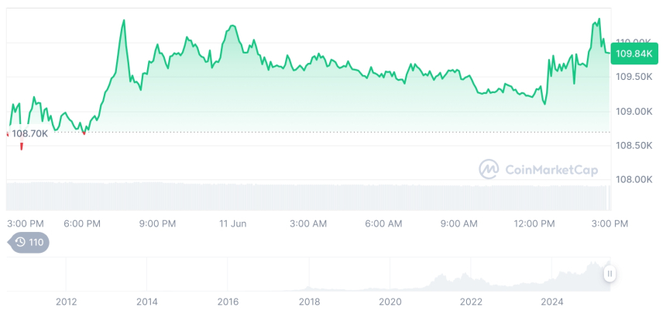The height and width of the screenshot is (311, 666).
Task: Jump to 2012 on the overview timeline
Action: coord(66,301)
